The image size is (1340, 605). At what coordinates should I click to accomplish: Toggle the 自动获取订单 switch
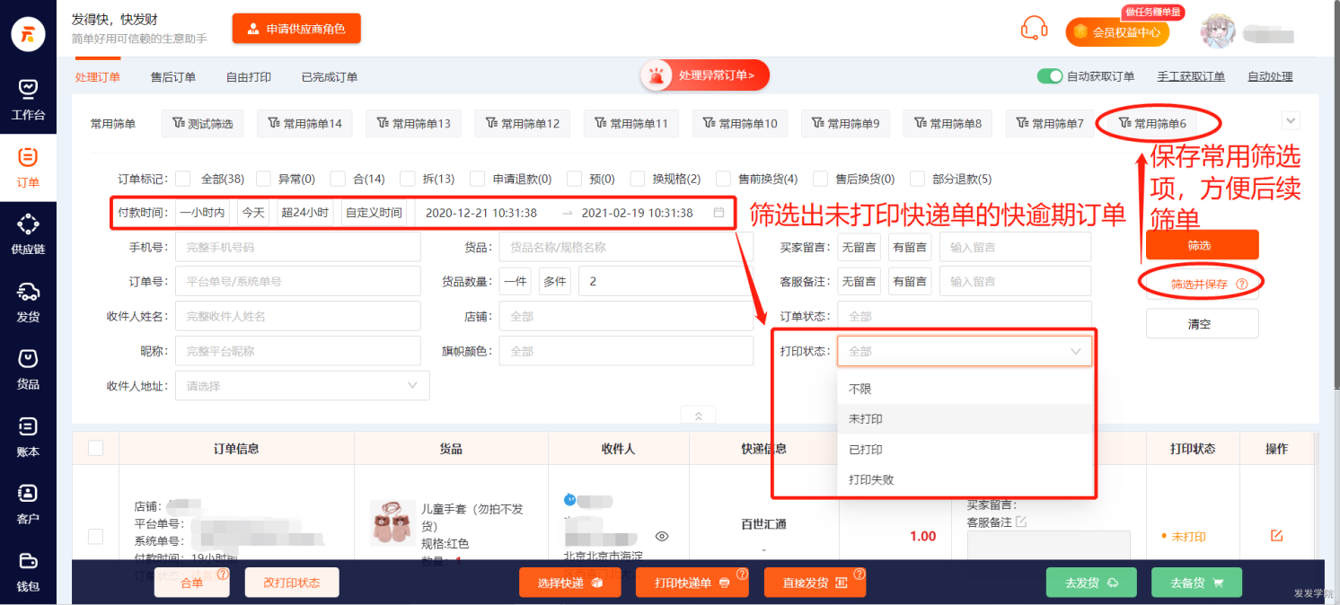coord(1049,76)
